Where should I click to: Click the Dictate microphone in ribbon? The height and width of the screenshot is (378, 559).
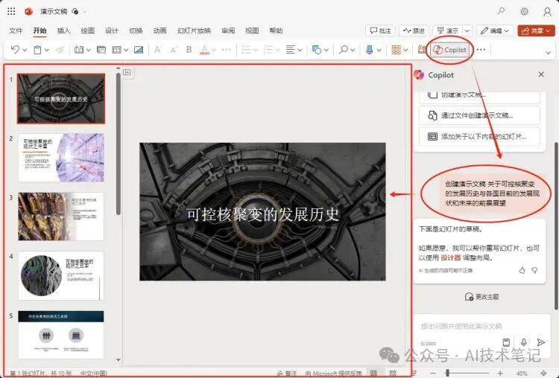point(370,50)
